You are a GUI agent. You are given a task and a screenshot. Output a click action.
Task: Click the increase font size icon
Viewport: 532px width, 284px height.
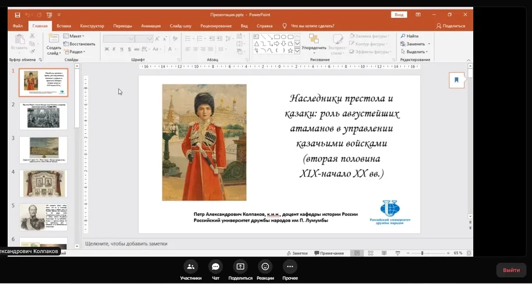coord(158,39)
